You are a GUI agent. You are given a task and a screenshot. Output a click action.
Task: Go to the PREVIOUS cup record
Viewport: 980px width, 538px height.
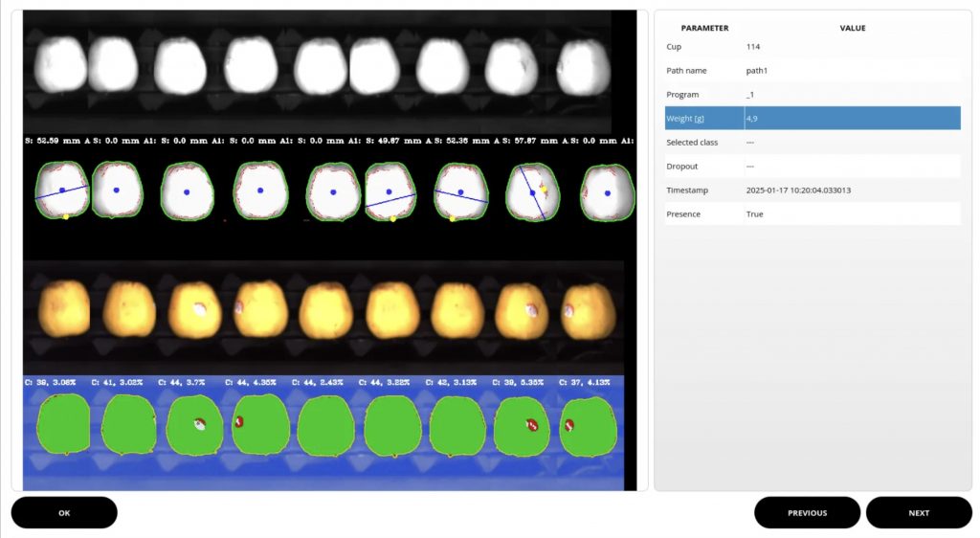click(x=807, y=512)
